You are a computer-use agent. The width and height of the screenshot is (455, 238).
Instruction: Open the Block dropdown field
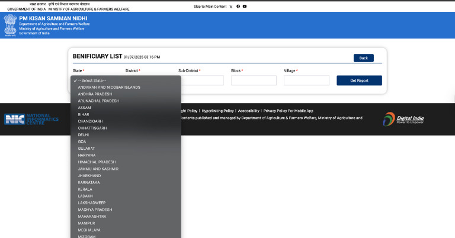[x=254, y=81]
